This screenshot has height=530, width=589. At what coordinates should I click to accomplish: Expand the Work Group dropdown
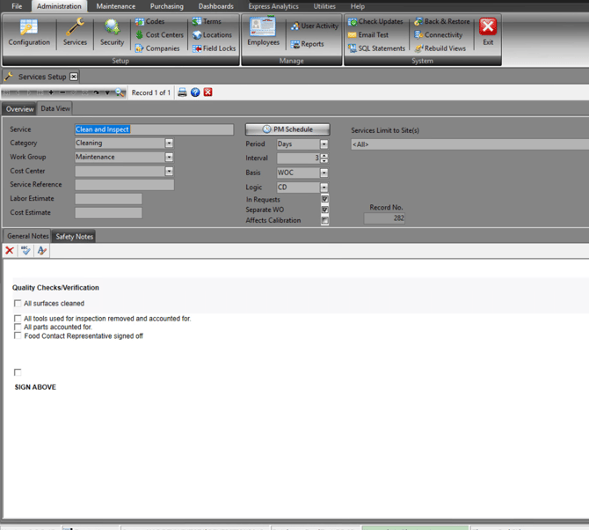169,158
